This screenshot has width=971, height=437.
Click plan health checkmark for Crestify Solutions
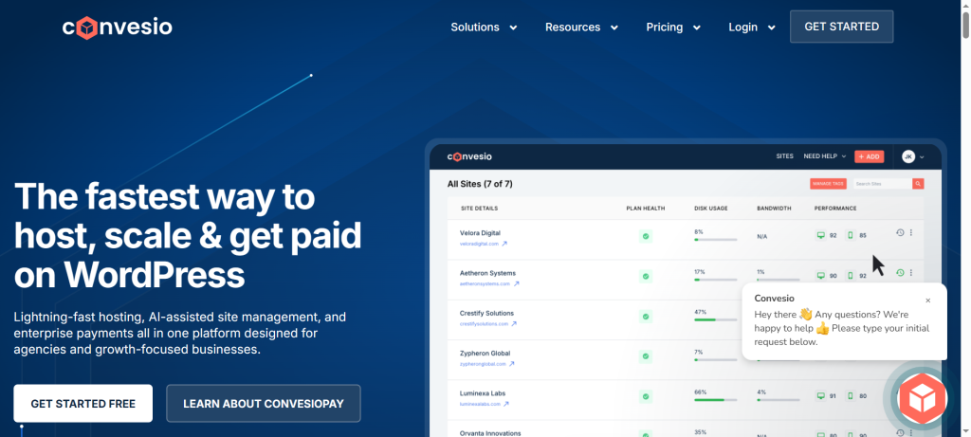646,317
